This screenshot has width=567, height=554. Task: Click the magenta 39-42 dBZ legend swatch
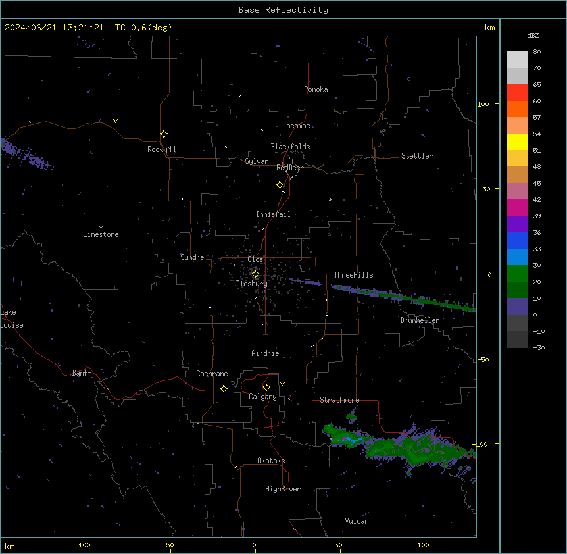[x=517, y=207]
